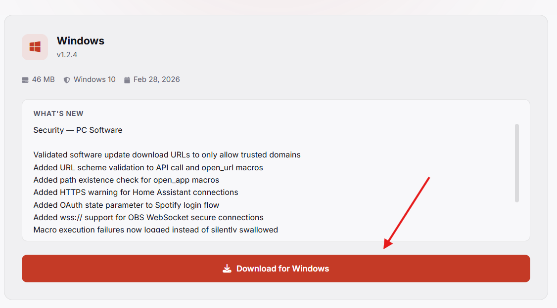Click the Windows app title heading
The height and width of the screenshot is (308, 557).
point(80,40)
